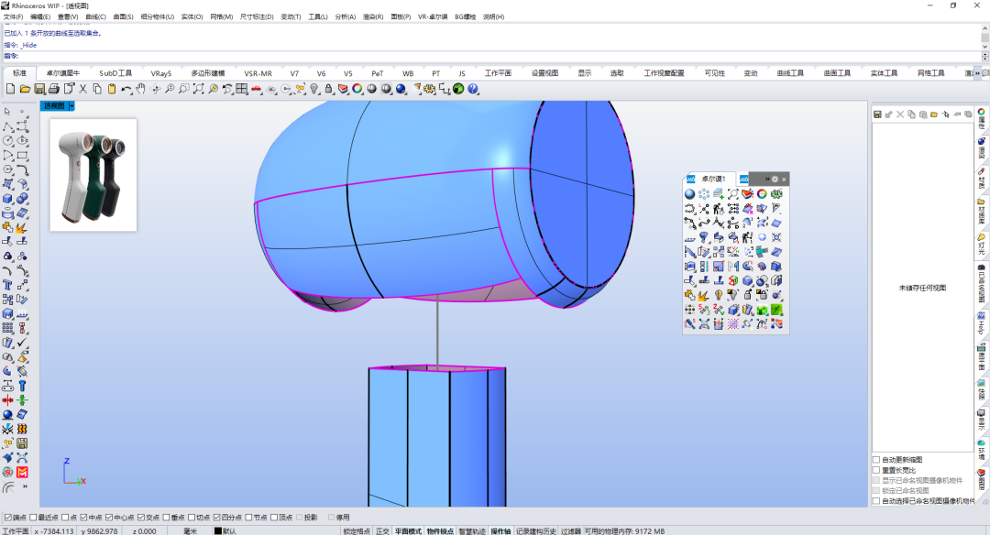Save the model with the floppy disk icon

click(39, 89)
